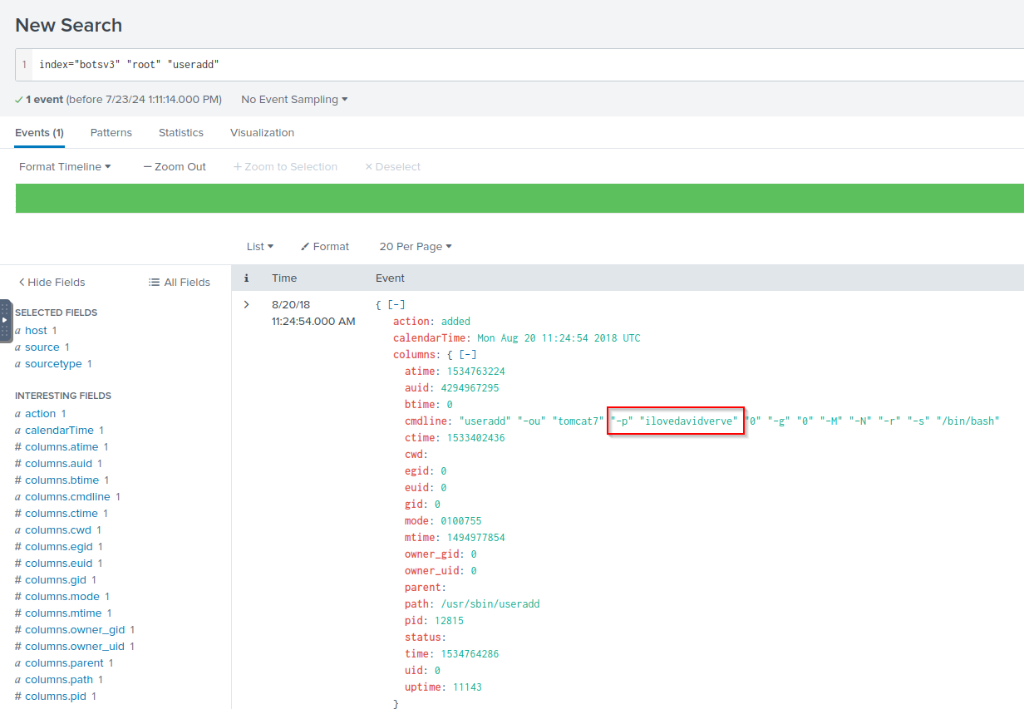Switch to the Statistics tab

coord(181,133)
